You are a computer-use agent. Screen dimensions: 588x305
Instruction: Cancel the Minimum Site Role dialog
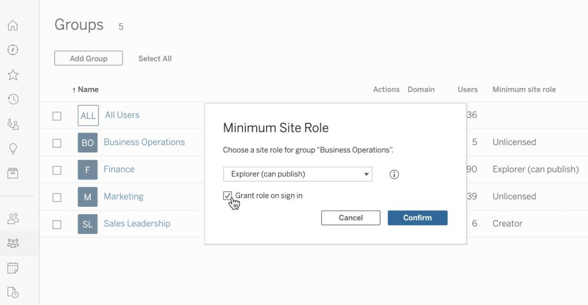point(350,218)
